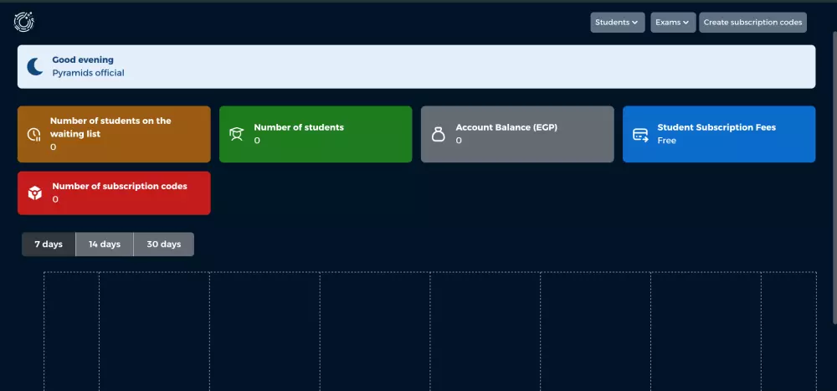Open the Number of students card
The image size is (837, 391).
tap(316, 134)
